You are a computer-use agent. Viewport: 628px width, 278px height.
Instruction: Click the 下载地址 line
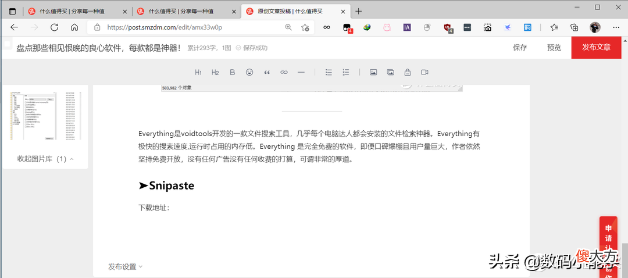(154, 208)
